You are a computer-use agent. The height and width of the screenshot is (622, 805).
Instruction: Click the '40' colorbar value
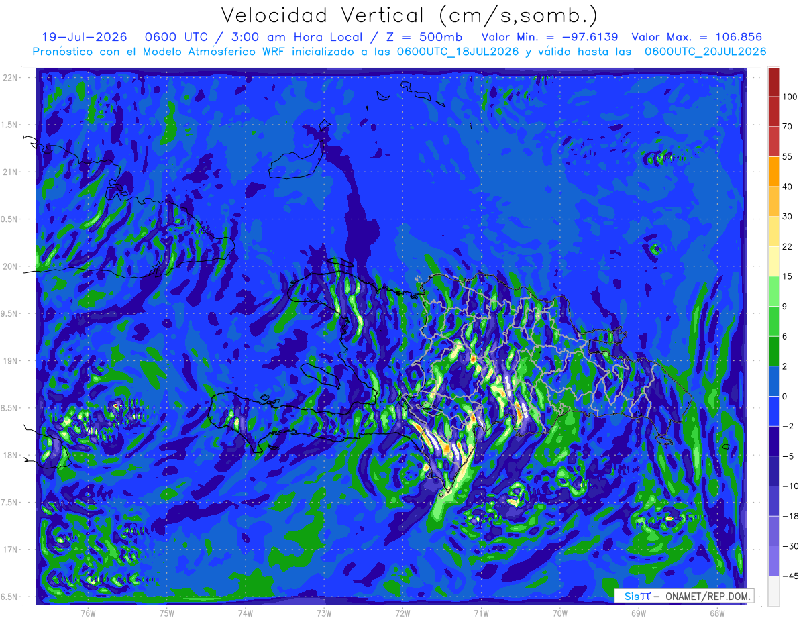coord(787,187)
